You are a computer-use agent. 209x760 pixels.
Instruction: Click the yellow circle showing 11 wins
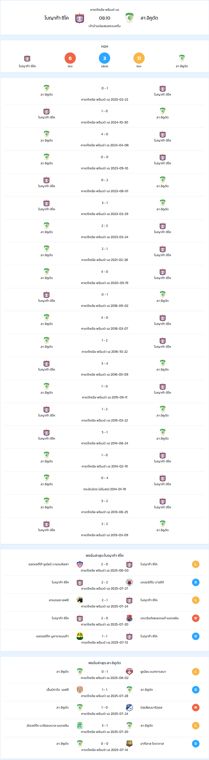[x=139, y=58]
